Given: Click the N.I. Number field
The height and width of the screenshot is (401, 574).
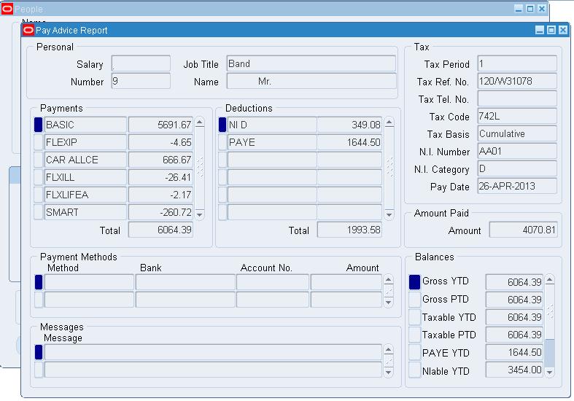Looking at the screenshot, I should coord(517,151).
